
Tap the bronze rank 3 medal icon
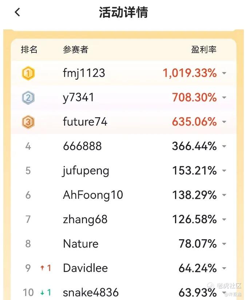[28, 122]
